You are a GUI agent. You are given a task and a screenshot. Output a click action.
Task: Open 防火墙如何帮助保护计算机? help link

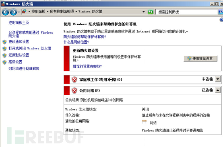pyautogui.click(x=85, y=37)
